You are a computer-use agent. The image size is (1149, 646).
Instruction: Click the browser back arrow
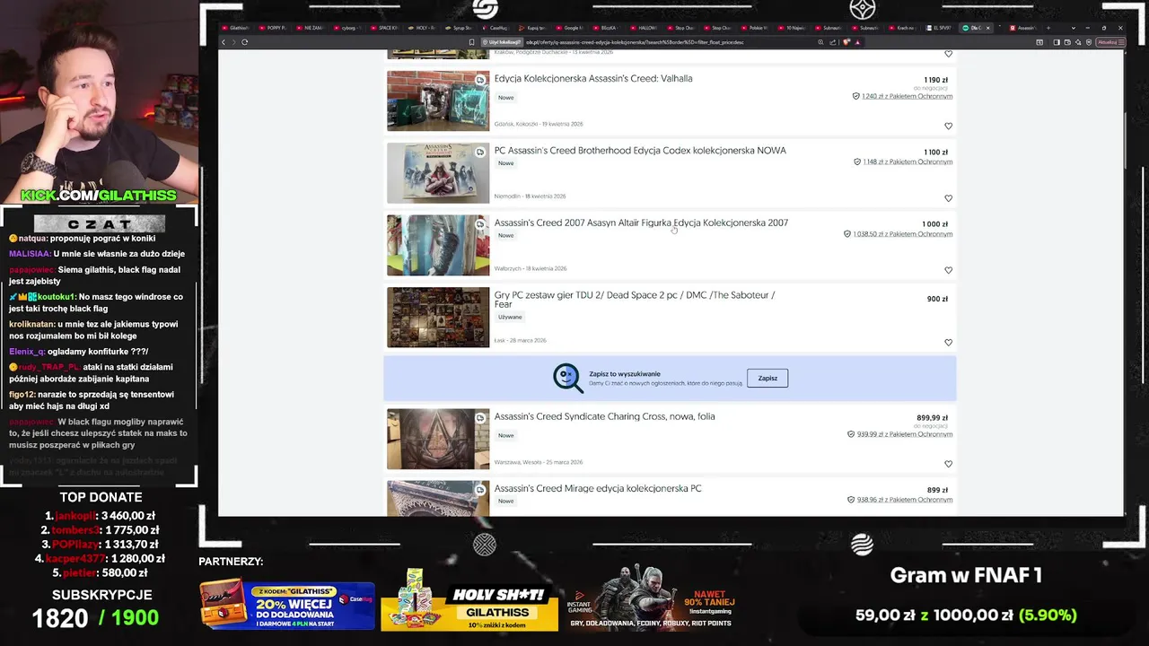click(x=224, y=42)
